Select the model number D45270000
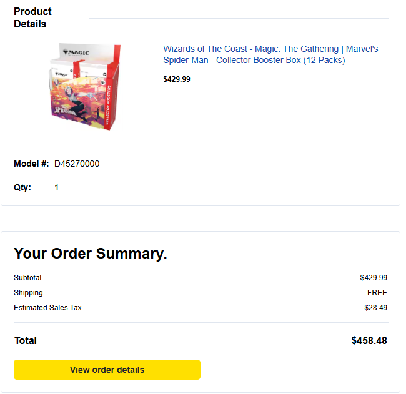Image resolution: width=406 pixels, height=394 pixels. 77,164
